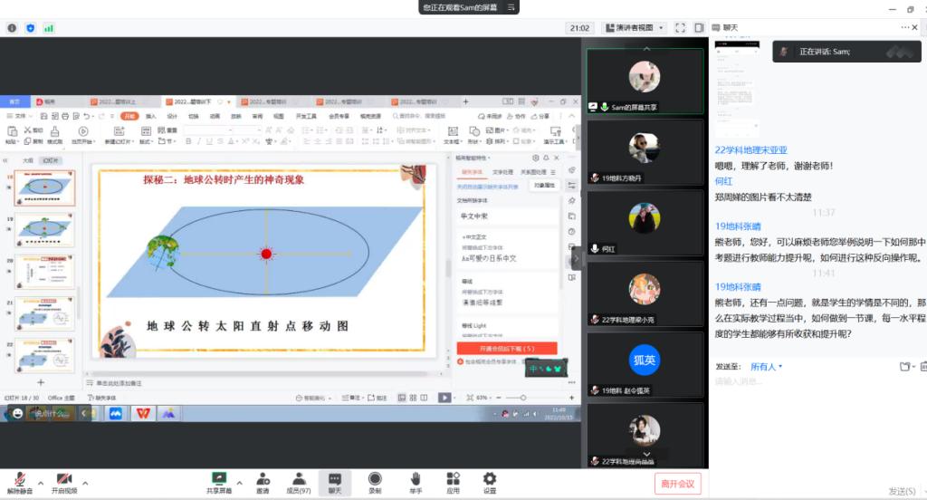Expand the arrow next to 共享屏幕
This screenshot has height=500, width=927.
[x=239, y=481]
